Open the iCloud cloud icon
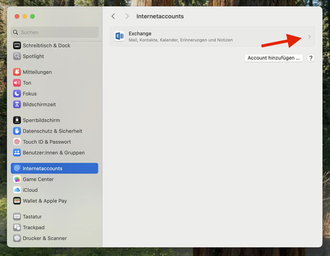The image size is (330, 256). (17, 190)
